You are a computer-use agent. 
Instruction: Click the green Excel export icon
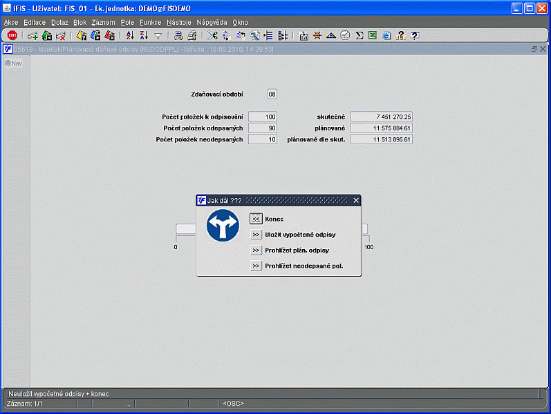pyautogui.click(x=373, y=35)
